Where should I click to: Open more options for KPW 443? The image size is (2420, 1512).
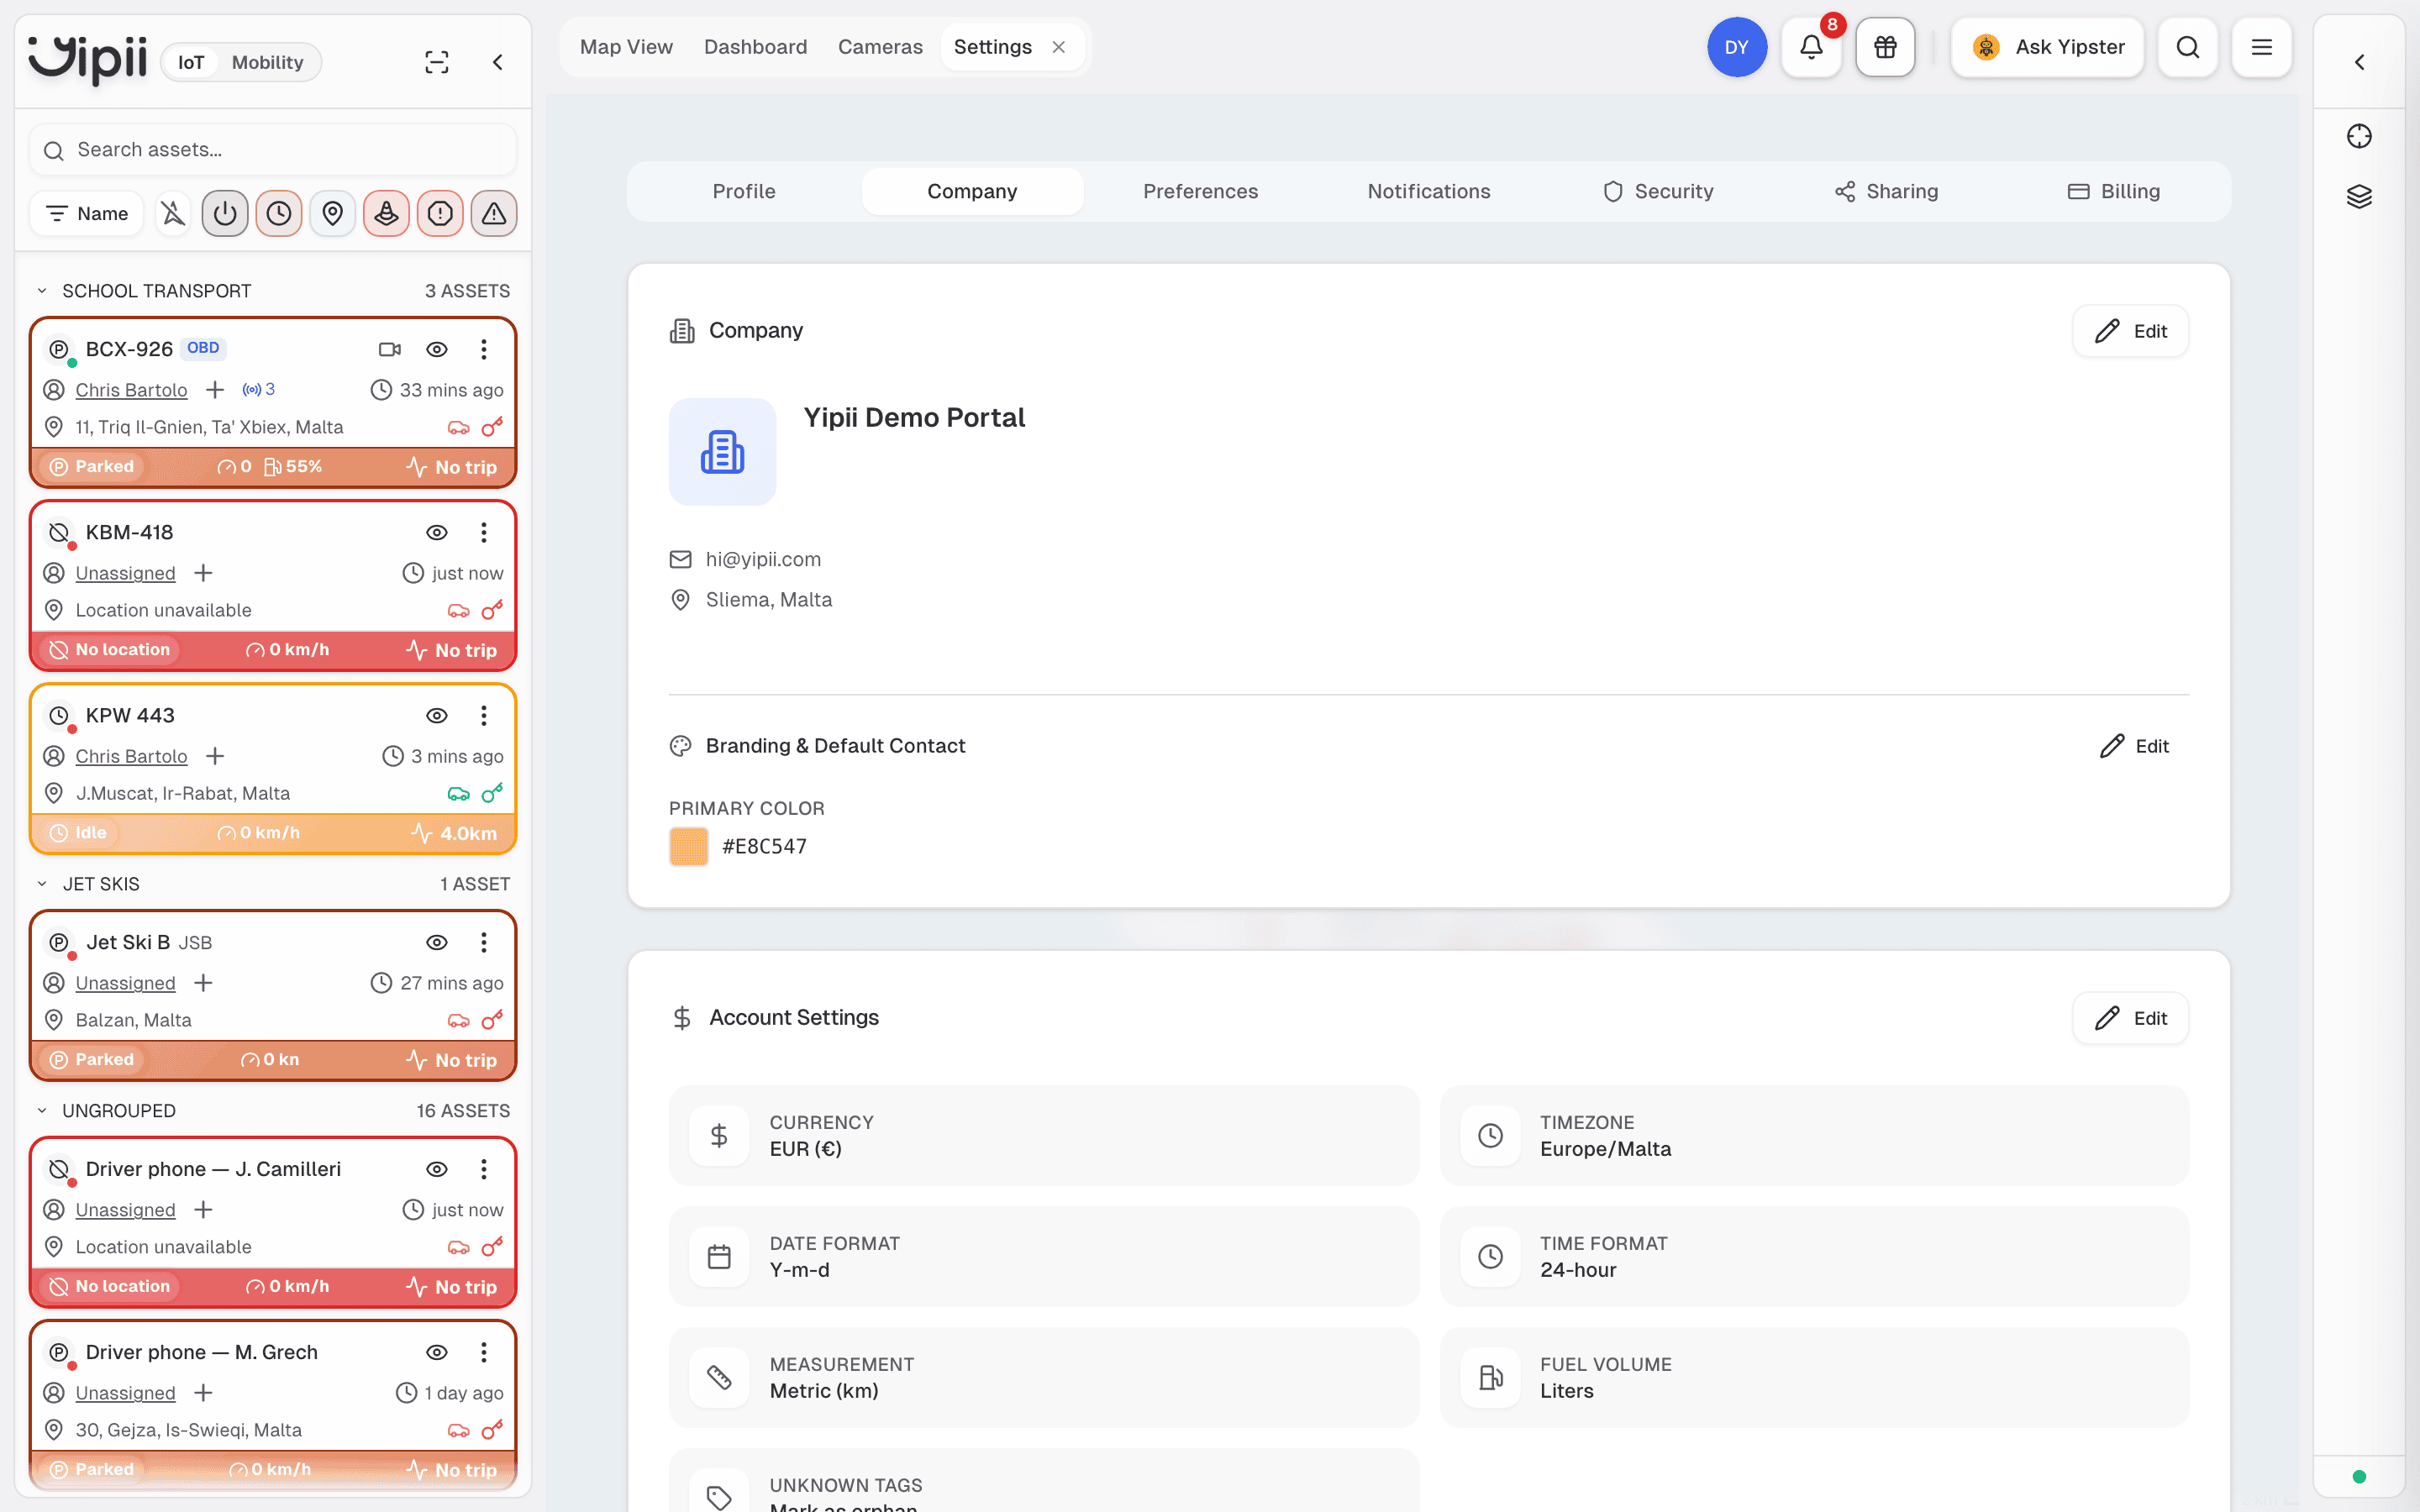pyautogui.click(x=484, y=715)
